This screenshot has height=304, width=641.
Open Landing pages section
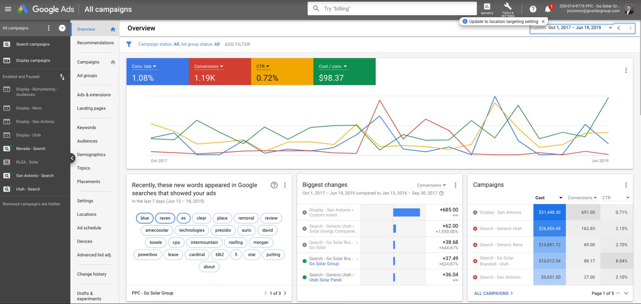[91, 108]
